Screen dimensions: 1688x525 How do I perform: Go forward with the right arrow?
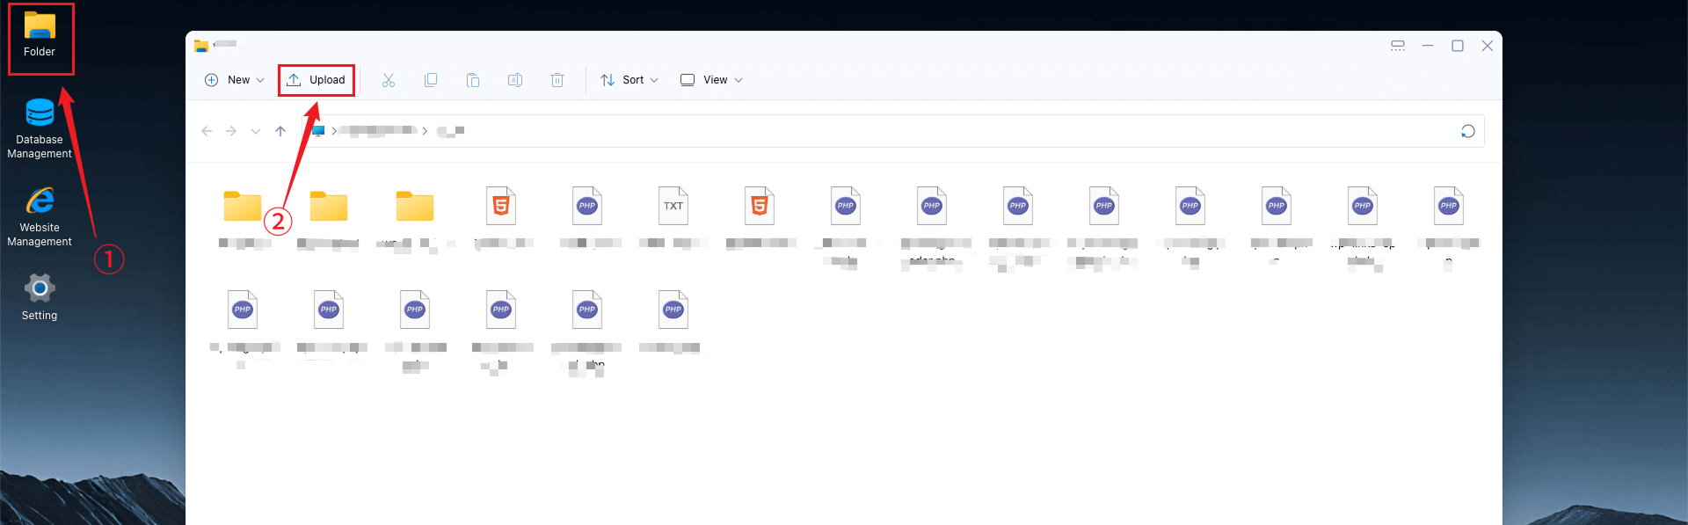[231, 131]
